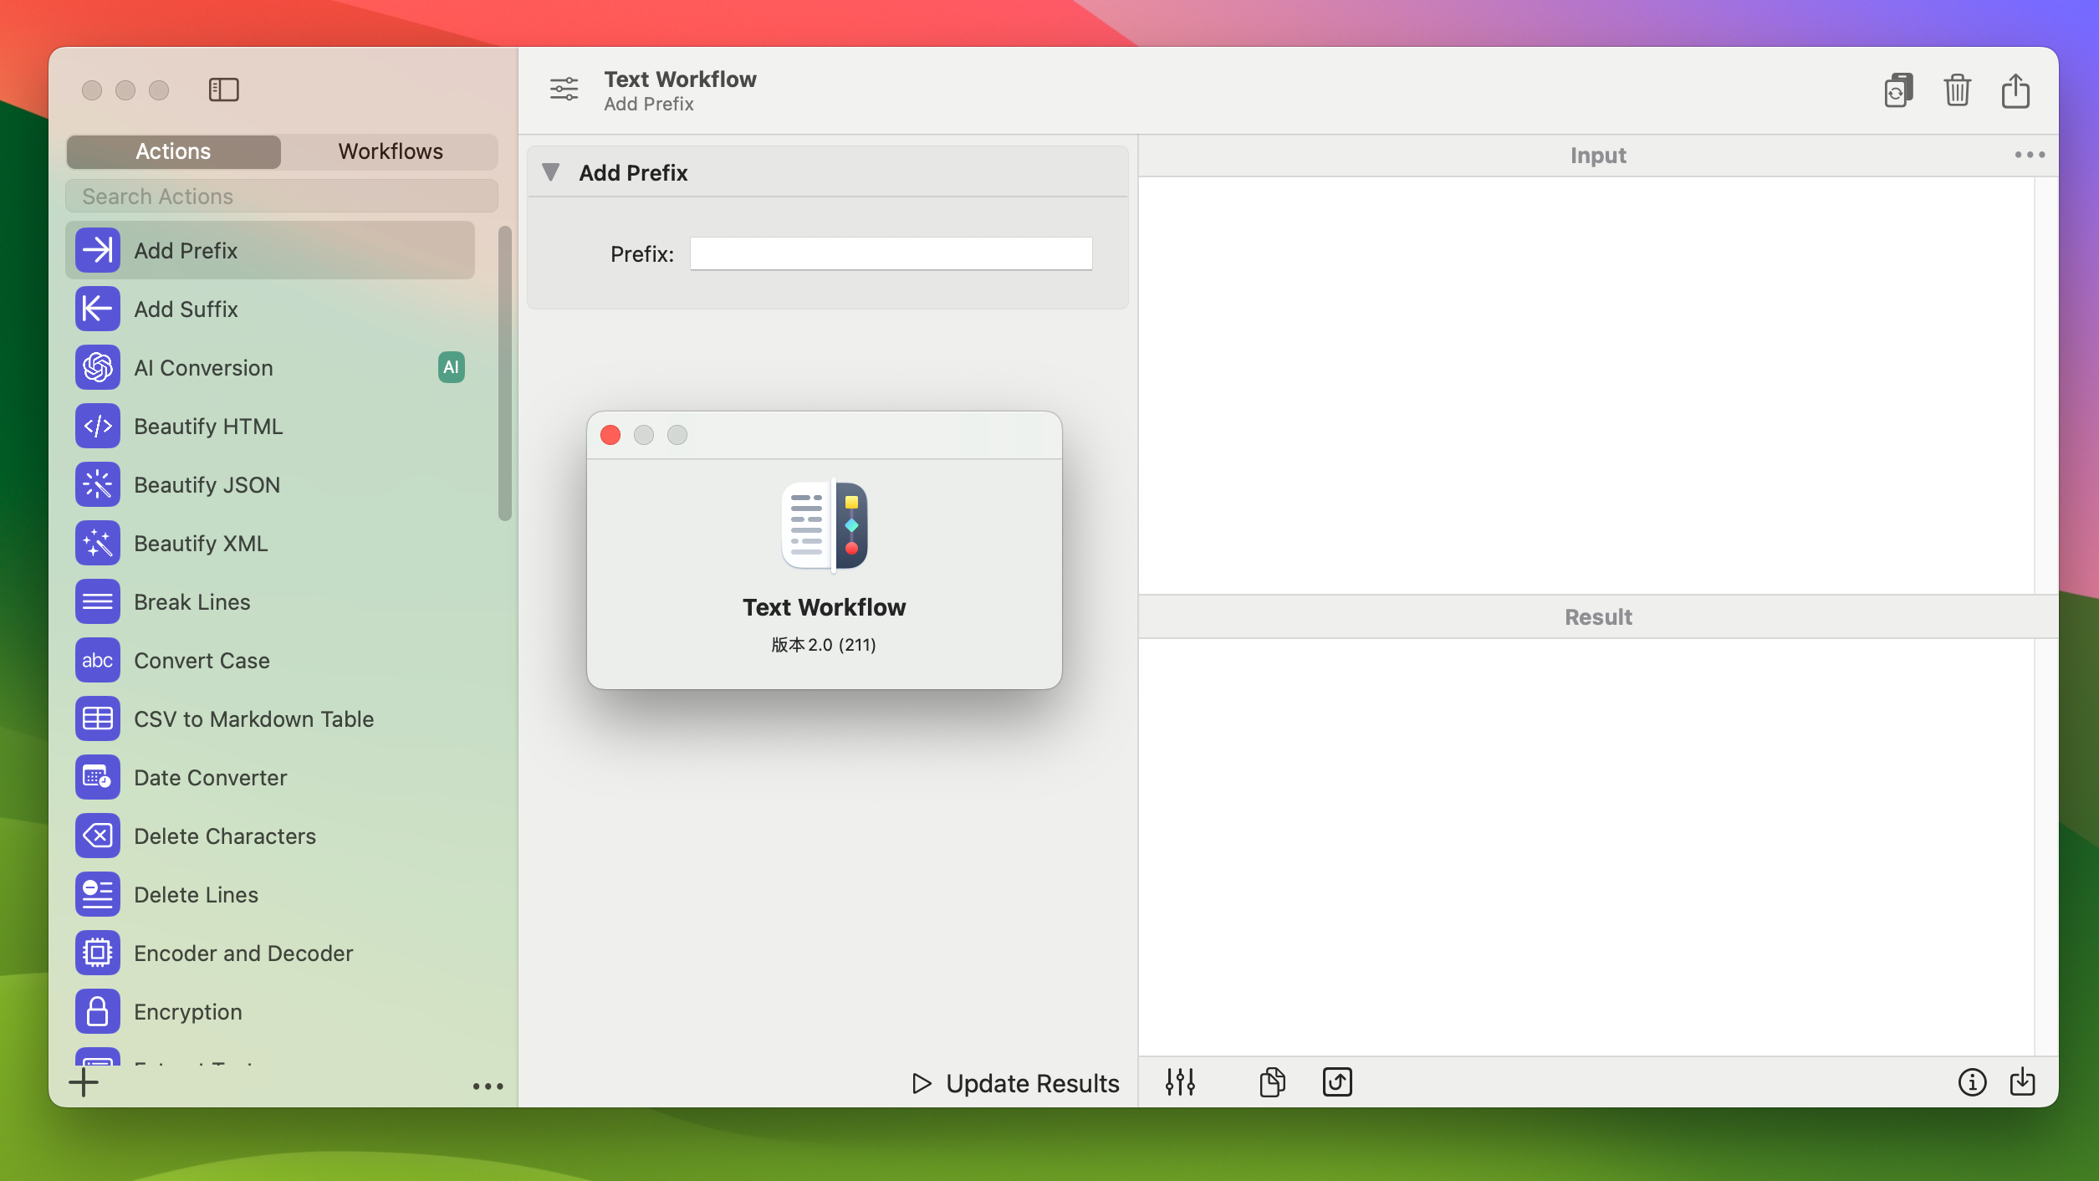The height and width of the screenshot is (1181, 2099).
Task: Click the share/export icon top right
Action: point(2015,89)
